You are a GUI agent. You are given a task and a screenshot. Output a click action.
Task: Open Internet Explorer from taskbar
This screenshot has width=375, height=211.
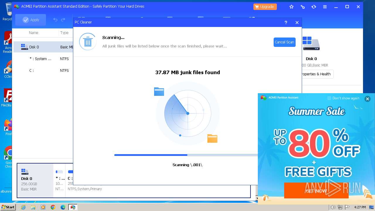[x=23, y=207]
